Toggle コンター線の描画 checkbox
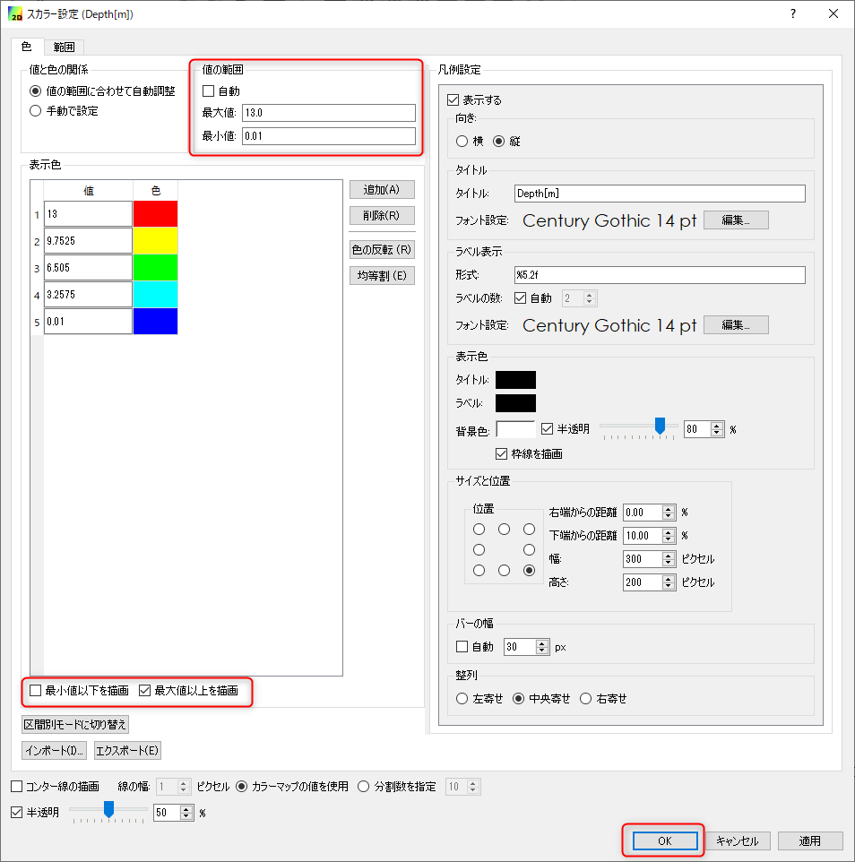855x862 pixels. pos(17,787)
